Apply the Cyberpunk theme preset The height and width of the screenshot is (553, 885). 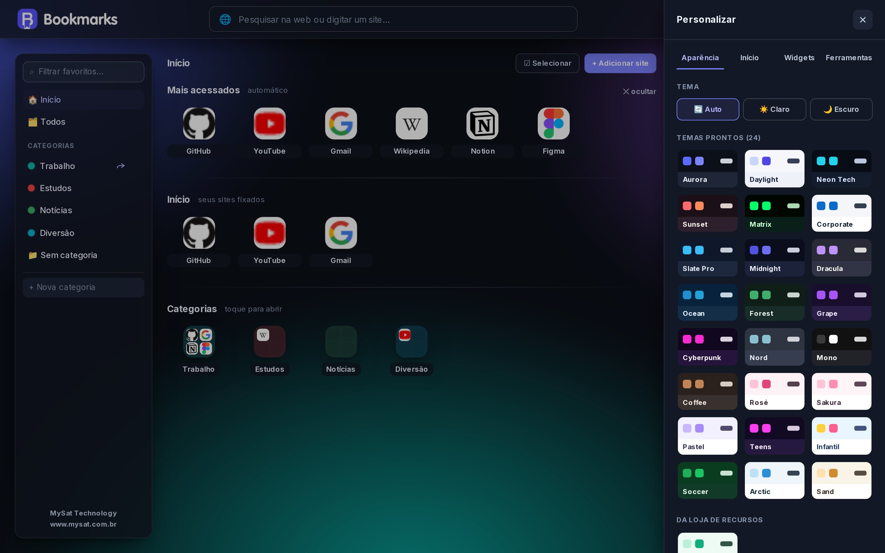[708, 347]
